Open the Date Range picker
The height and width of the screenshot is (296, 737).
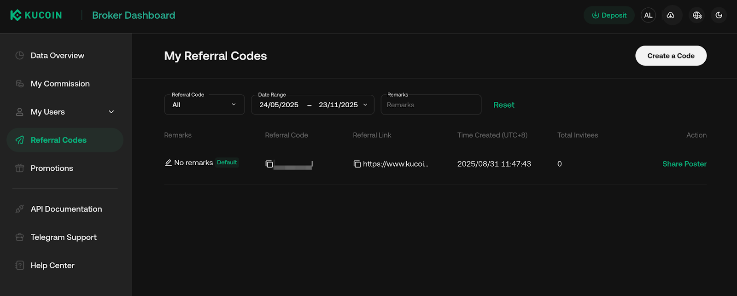313,105
